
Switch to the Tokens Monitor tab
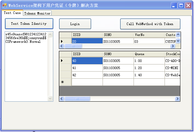[x=37, y=13]
